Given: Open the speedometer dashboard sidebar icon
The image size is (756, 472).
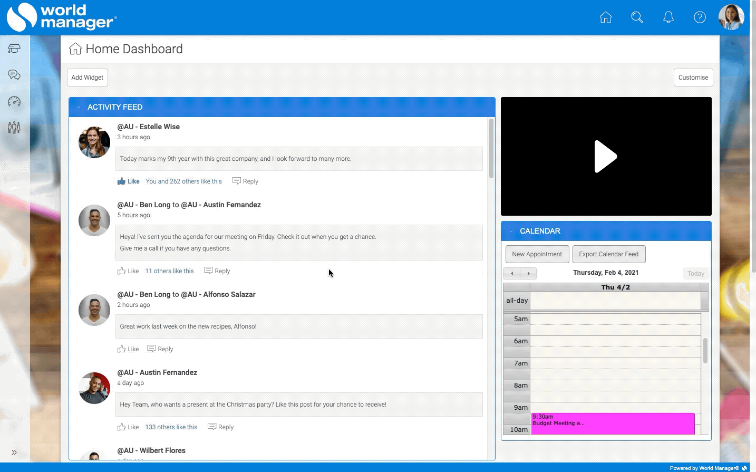Looking at the screenshot, I should (x=14, y=101).
